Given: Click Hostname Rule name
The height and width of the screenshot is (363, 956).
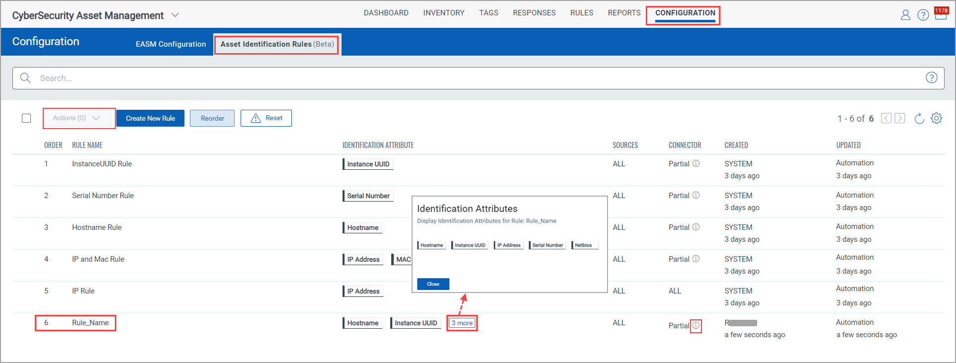Looking at the screenshot, I should pos(97,227).
